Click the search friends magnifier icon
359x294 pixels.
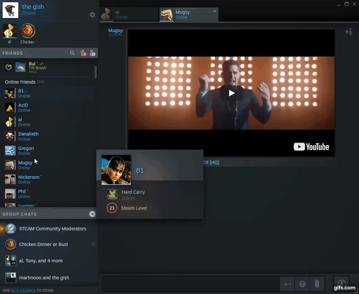(72, 53)
